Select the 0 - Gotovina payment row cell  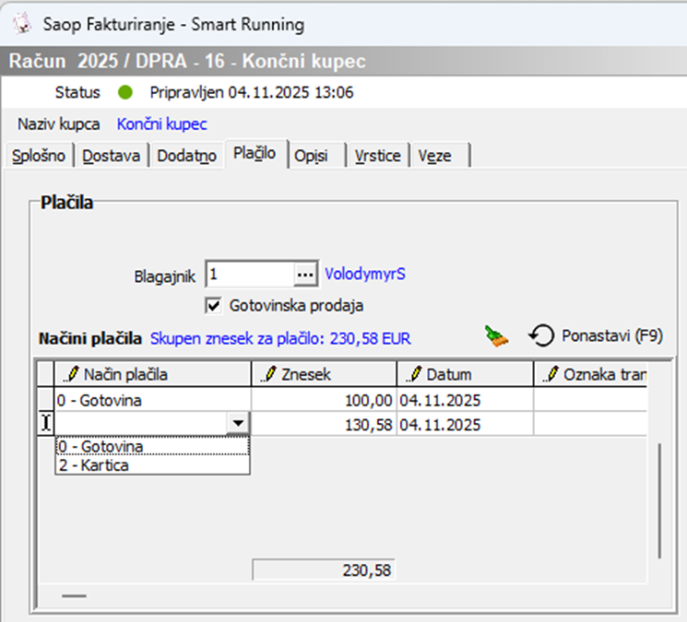coord(152,400)
